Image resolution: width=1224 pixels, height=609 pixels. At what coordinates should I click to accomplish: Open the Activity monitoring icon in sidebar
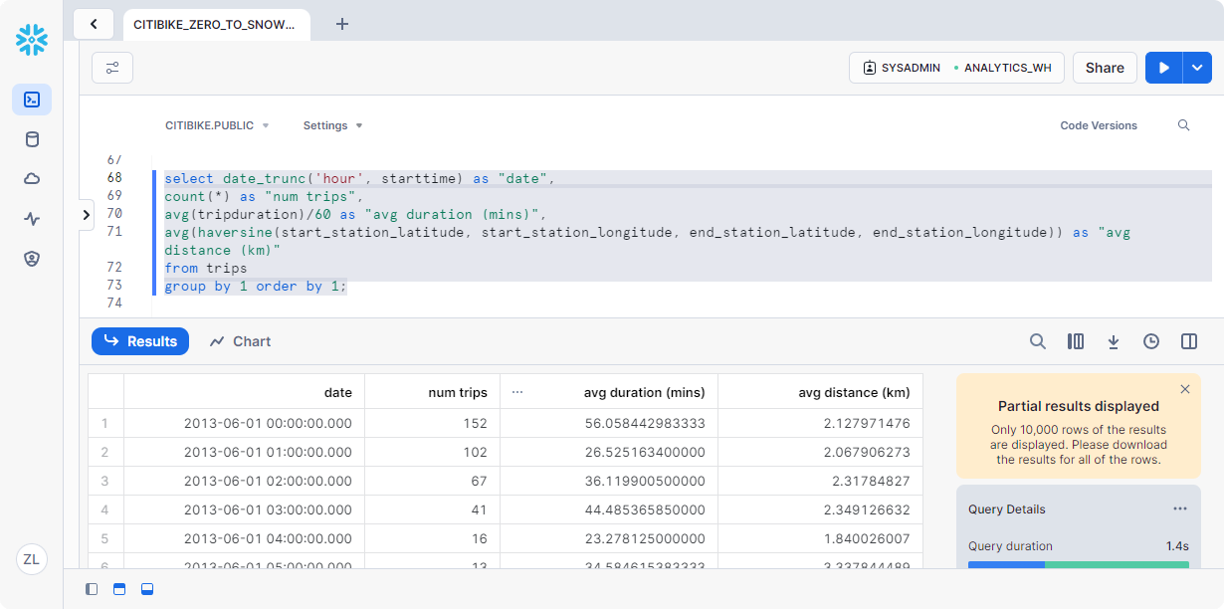(x=32, y=219)
